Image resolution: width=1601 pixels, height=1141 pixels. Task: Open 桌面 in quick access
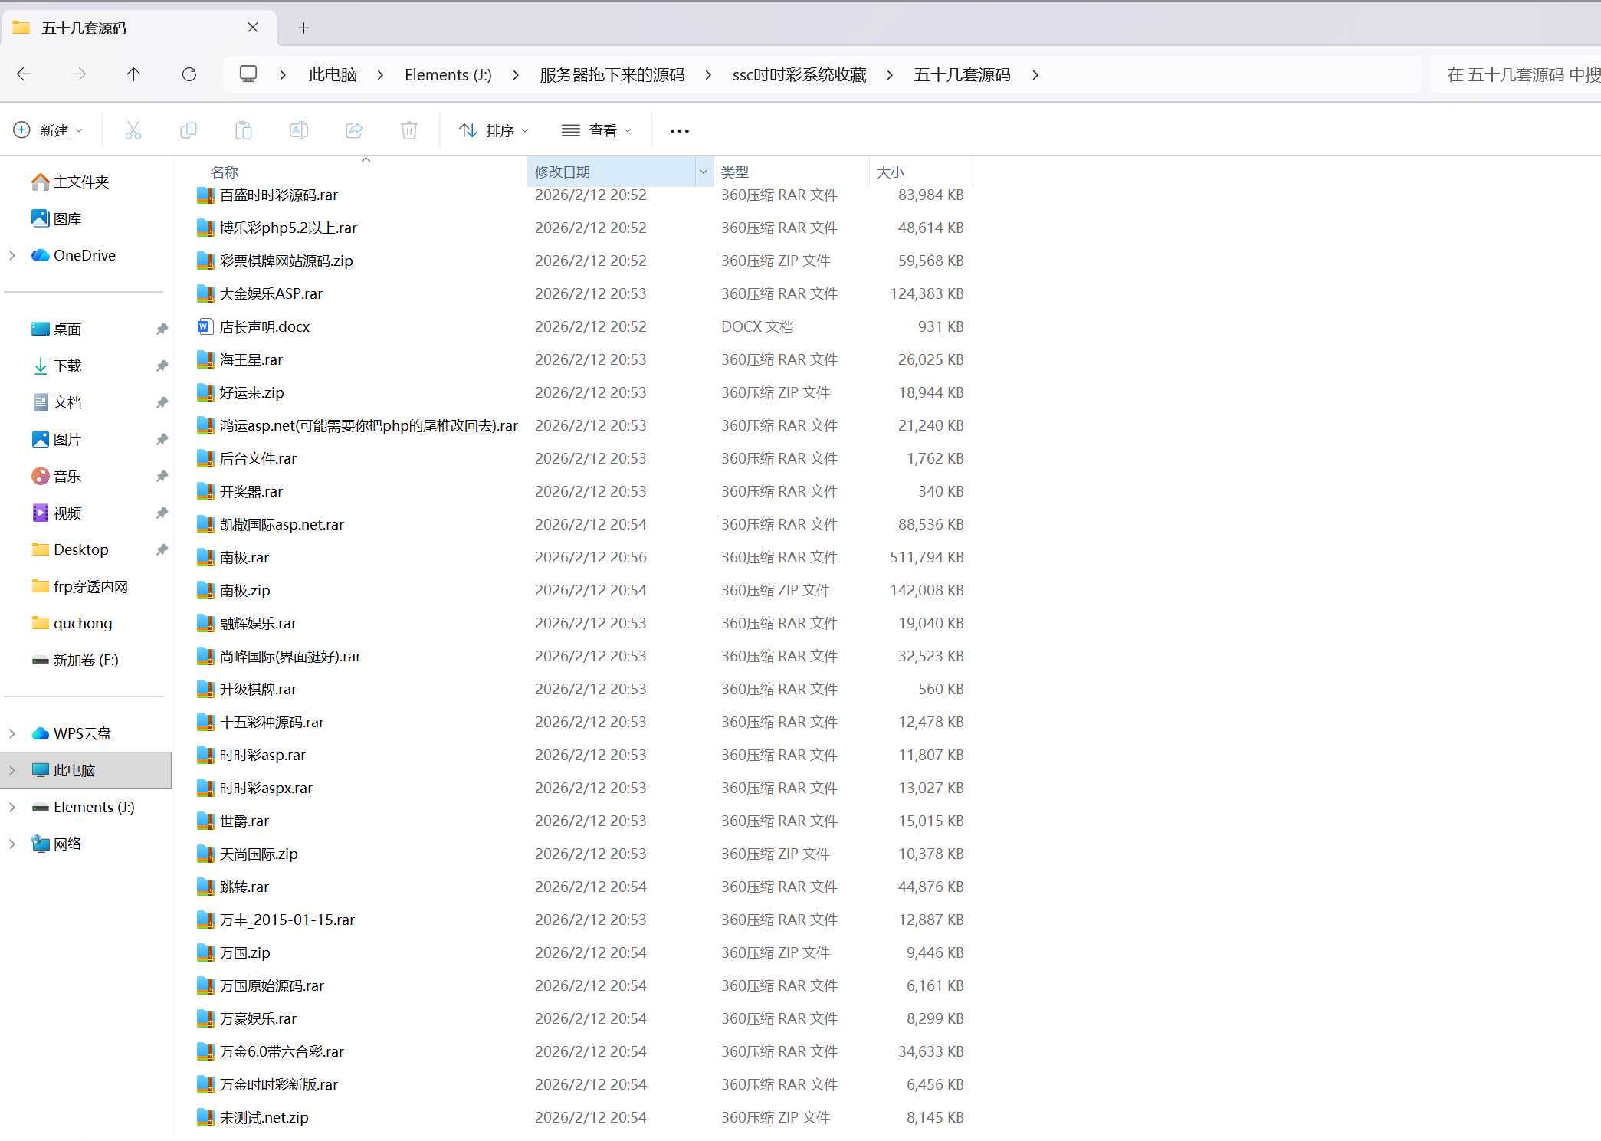point(57,329)
